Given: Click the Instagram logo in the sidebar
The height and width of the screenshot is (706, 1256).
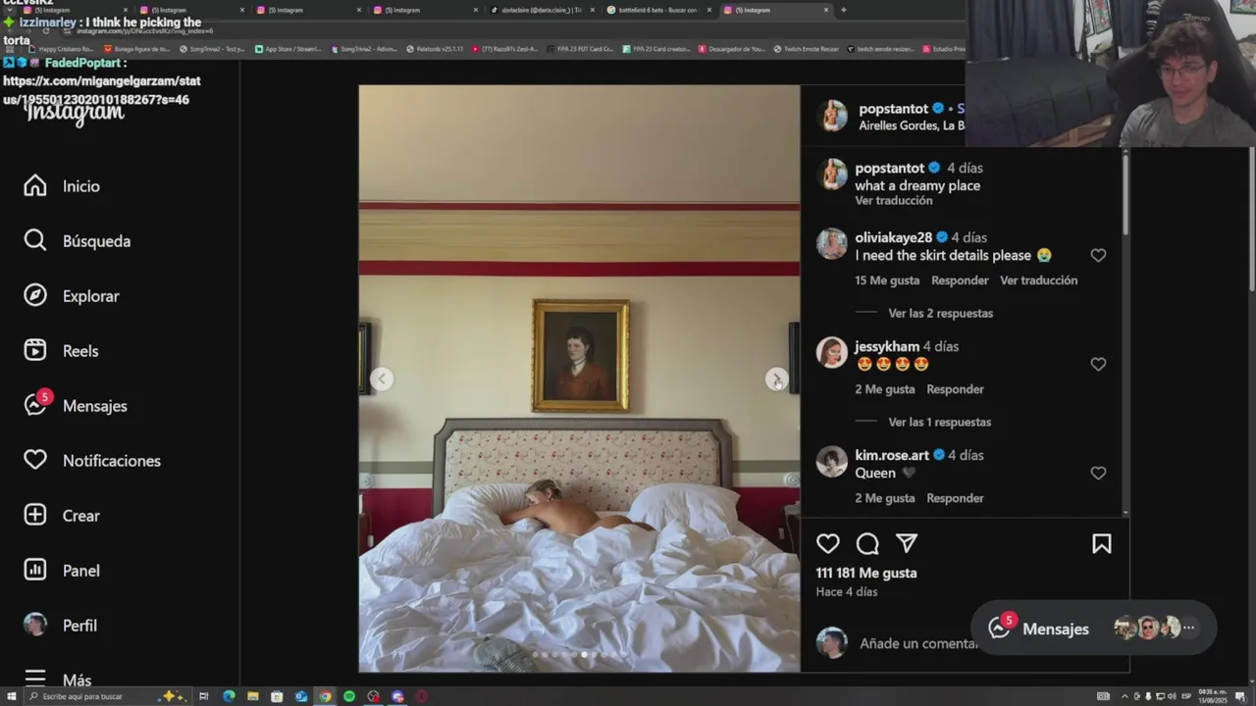Looking at the screenshot, I should click(x=75, y=113).
